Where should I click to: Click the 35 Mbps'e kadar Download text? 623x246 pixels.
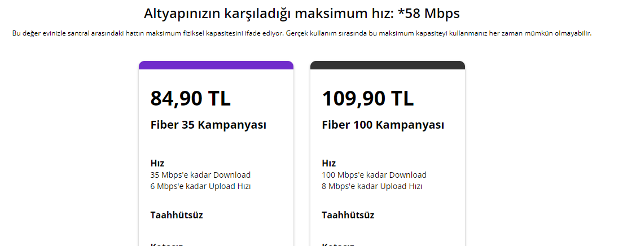click(200, 175)
